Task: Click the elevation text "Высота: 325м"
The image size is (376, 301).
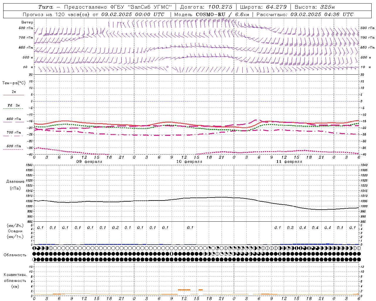Action: click(x=315, y=7)
